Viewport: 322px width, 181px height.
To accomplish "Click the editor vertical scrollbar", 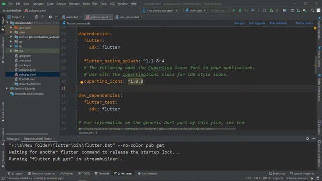I will click(315, 65).
